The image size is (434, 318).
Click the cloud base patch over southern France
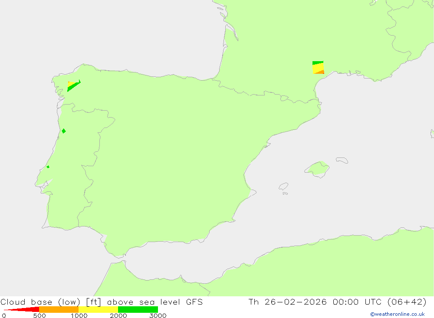click(x=318, y=68)
